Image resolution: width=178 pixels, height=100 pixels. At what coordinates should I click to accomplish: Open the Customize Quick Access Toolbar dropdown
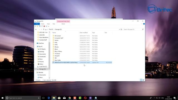49,26
